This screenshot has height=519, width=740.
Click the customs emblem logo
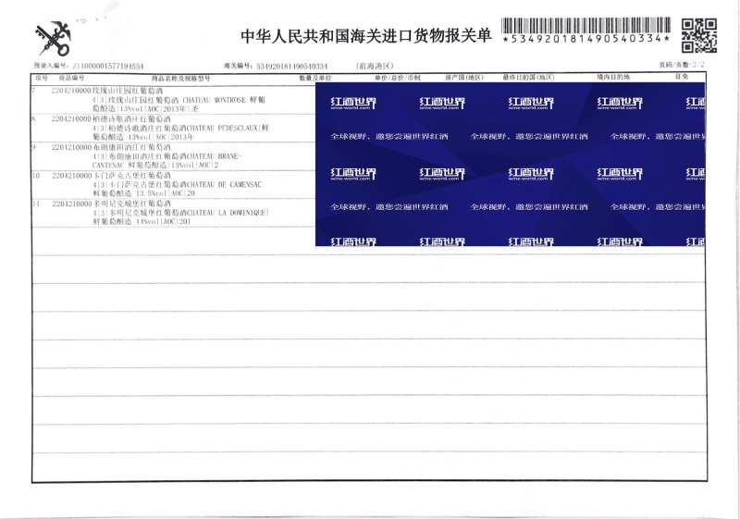click(53, 39)
